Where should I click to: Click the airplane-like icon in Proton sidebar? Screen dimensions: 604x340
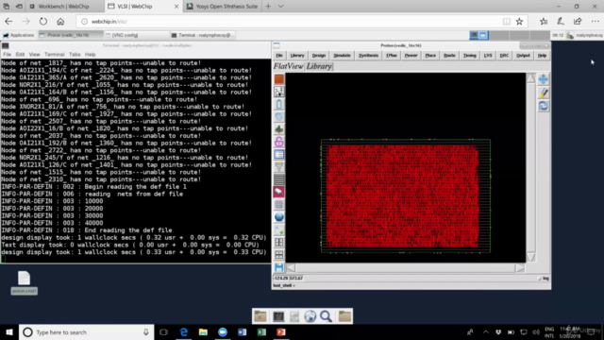279,129
